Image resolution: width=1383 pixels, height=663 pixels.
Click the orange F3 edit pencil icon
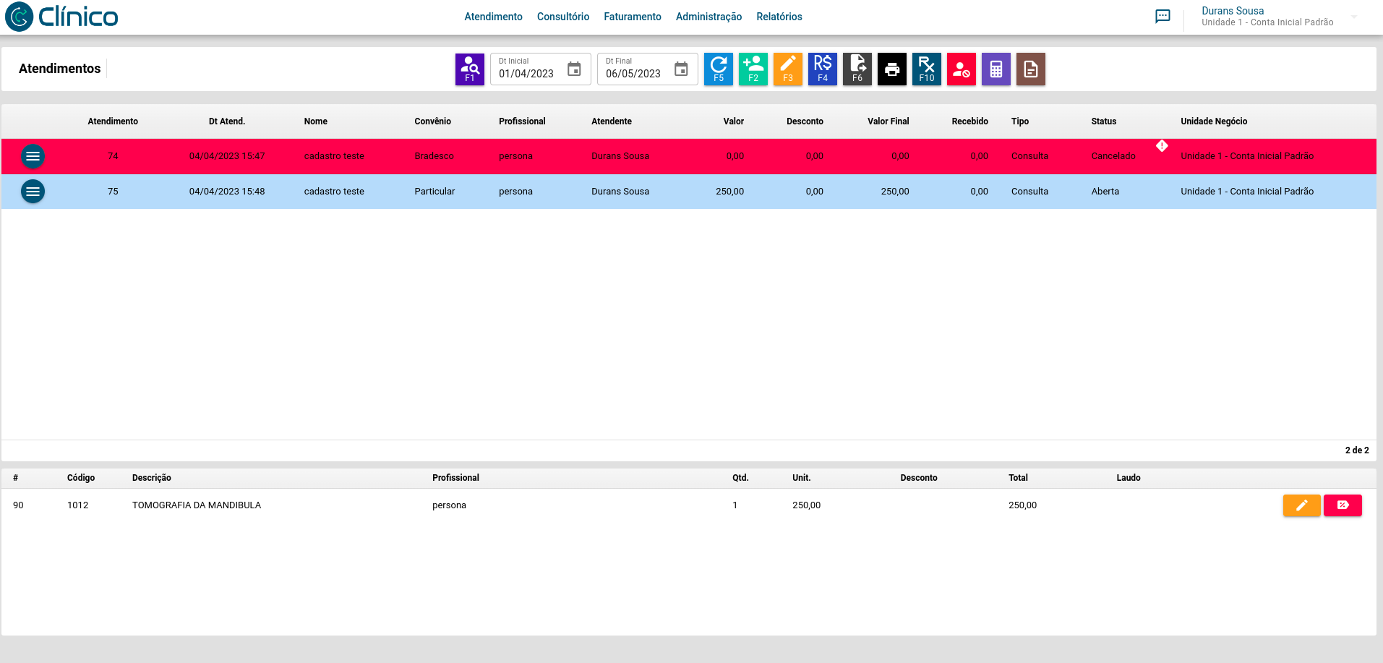coord(787,69)
